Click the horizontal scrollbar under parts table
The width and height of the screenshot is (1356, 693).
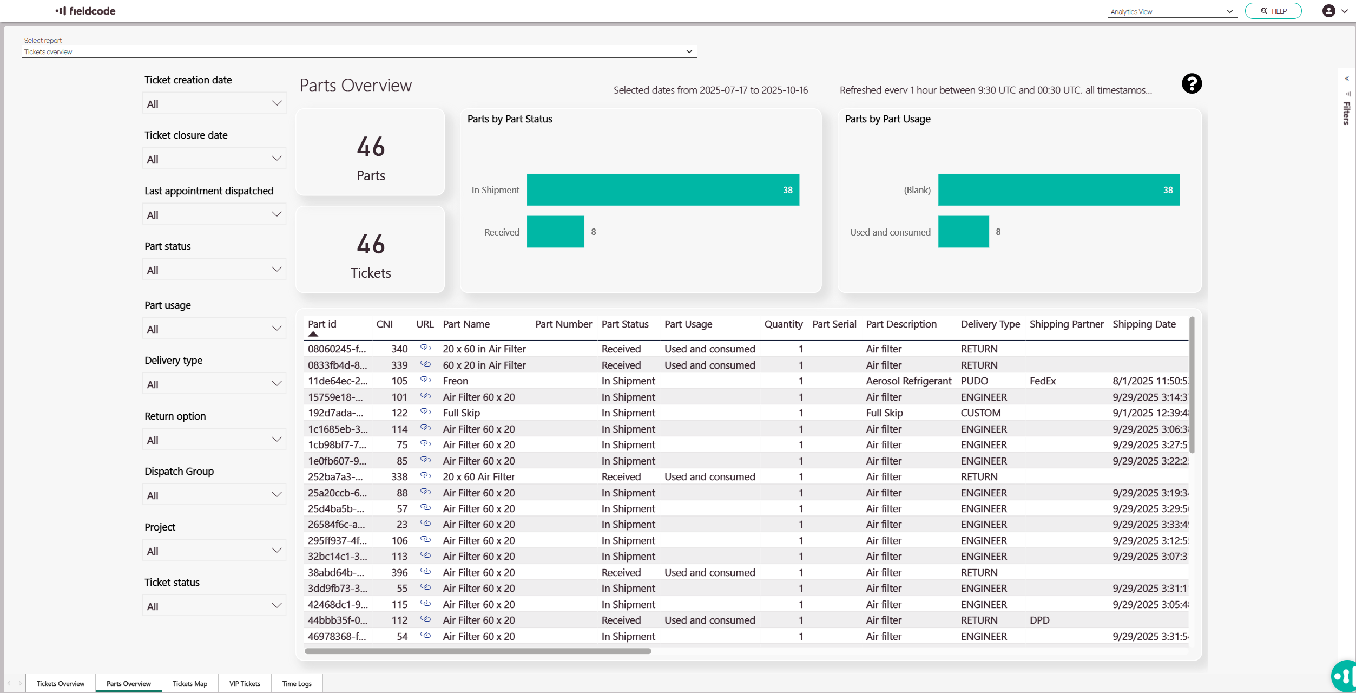pyautogui.click(x=477, y=651)
